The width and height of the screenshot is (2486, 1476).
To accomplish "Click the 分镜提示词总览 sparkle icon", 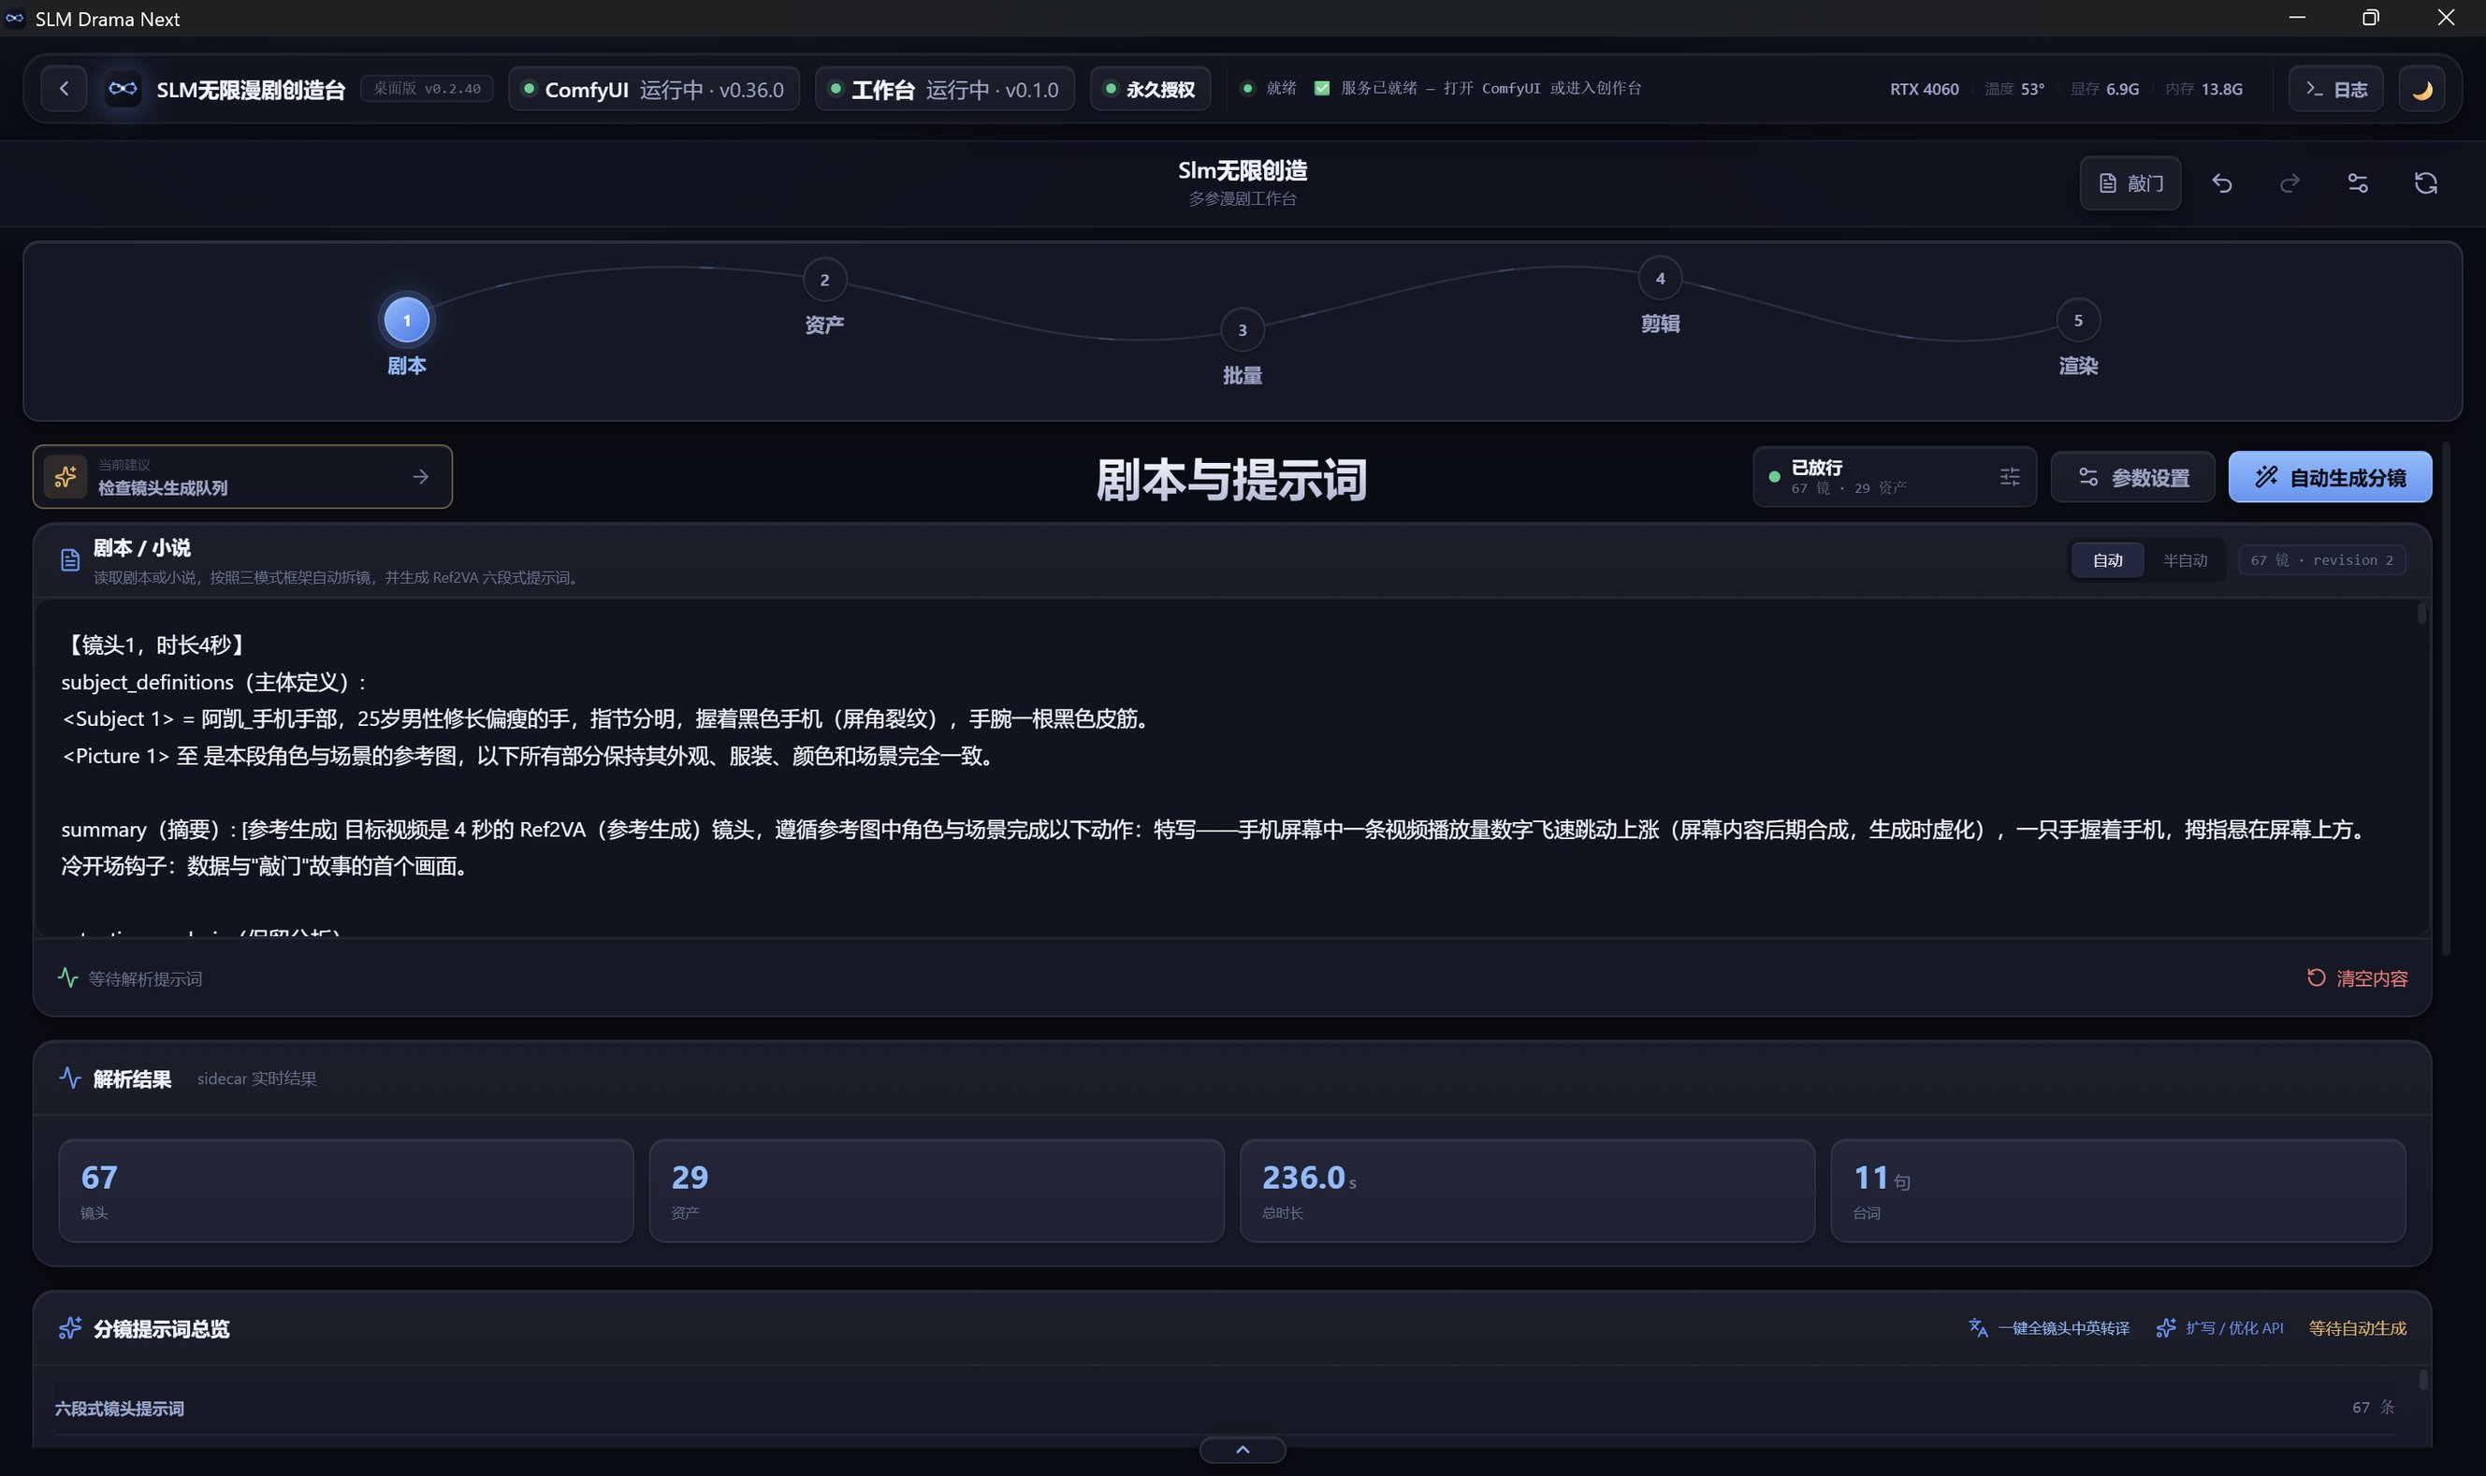I will click(69, 1328).
